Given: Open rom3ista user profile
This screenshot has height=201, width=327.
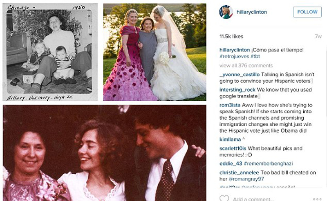Looking at the screenshot, I should pos(230,105).
